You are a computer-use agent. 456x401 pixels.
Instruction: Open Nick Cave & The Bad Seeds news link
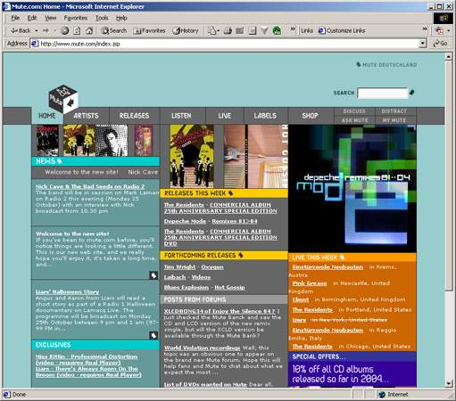pyautogui.click(x=90, y=186)
